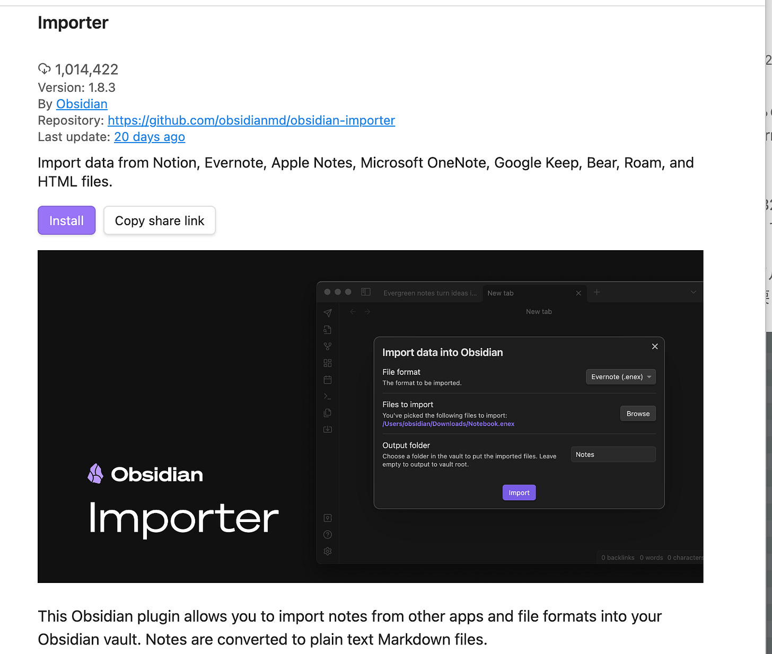Click the help question mark icon in banner

(x=328, y=534)
